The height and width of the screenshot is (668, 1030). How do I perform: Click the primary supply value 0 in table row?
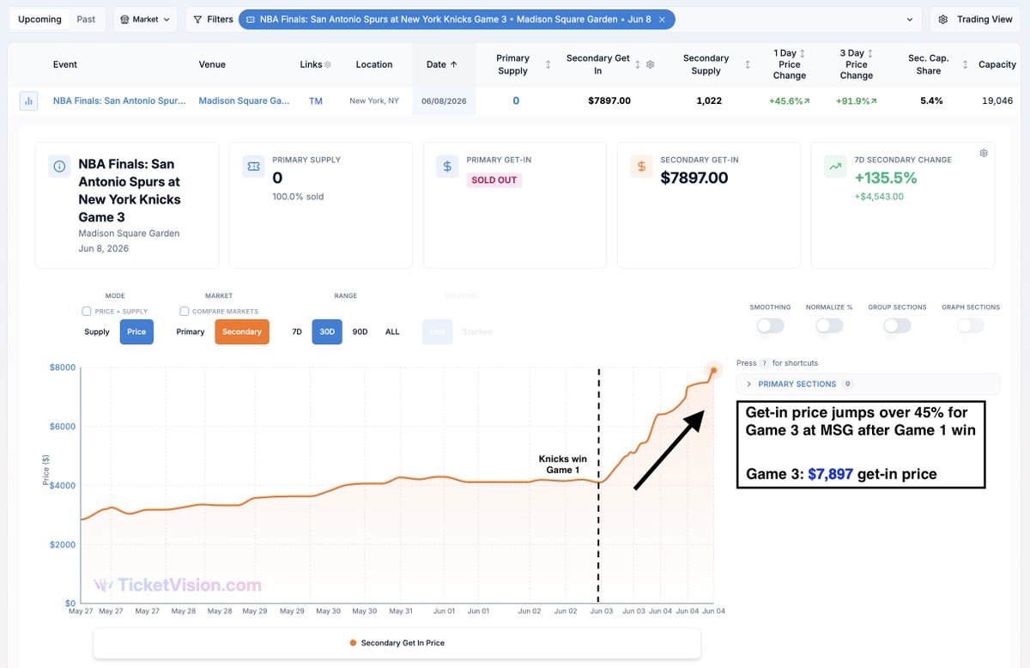(x=516, y=100)
